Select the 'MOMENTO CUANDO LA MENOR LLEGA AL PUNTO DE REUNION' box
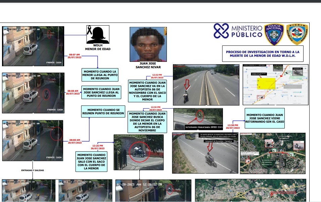Image resolution: width=321 pixels, height=202 pixels. 100,75
